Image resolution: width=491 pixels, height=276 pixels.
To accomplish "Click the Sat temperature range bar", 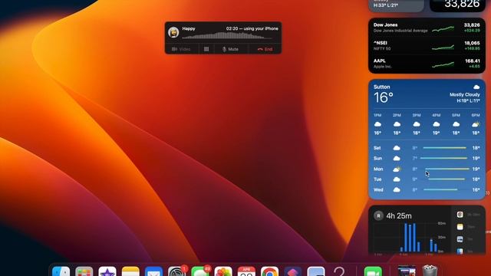I will pyautogui.click(x=444, y=148).
